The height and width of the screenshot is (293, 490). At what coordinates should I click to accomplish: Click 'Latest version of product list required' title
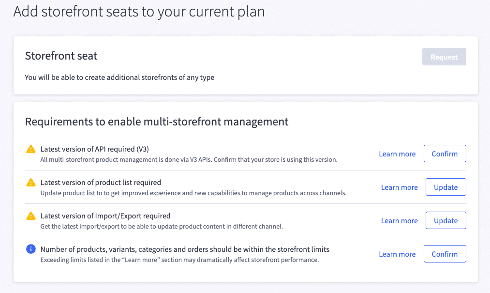point(101,183)
